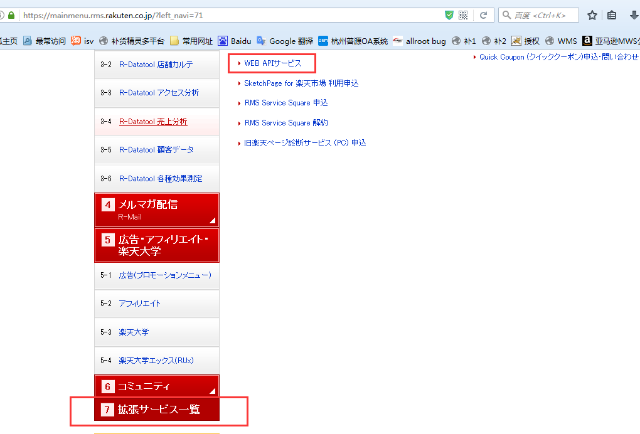640x434 pixels.
Task: Open RMS Service Square 解約 link
Action: (x=286, y=123)
